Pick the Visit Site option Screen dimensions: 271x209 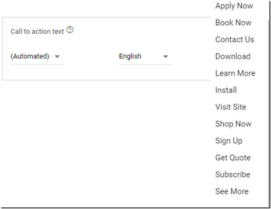tap(230, 107)
